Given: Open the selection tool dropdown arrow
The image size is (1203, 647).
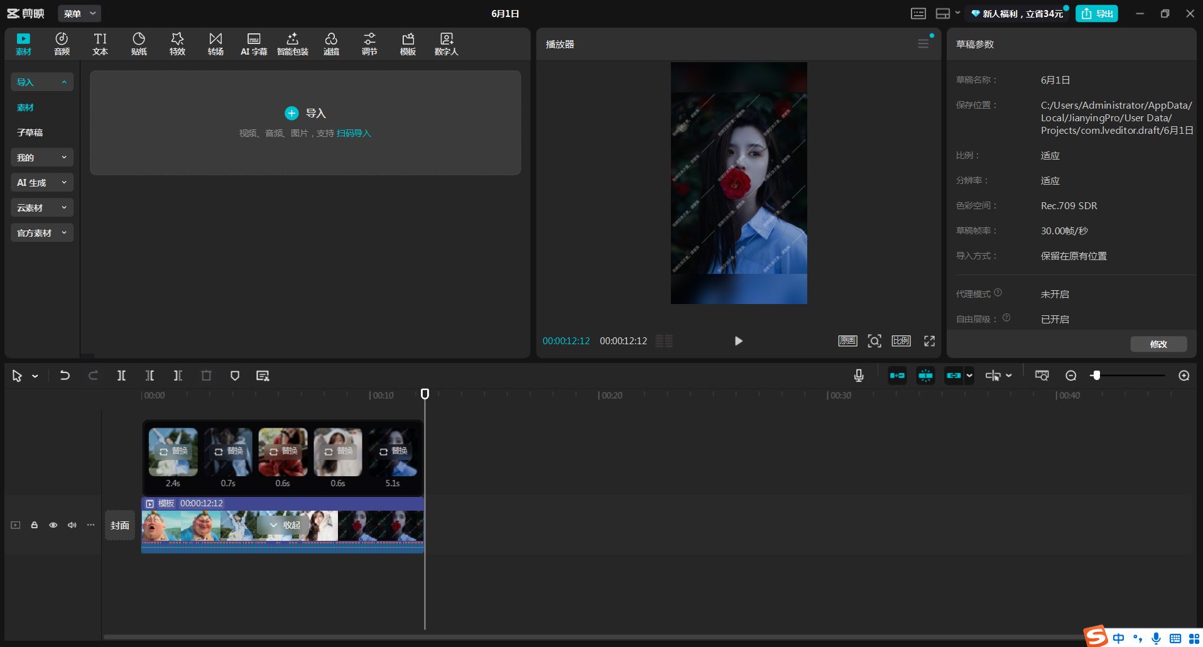Looking at the screenshot, I should (35, 376).
